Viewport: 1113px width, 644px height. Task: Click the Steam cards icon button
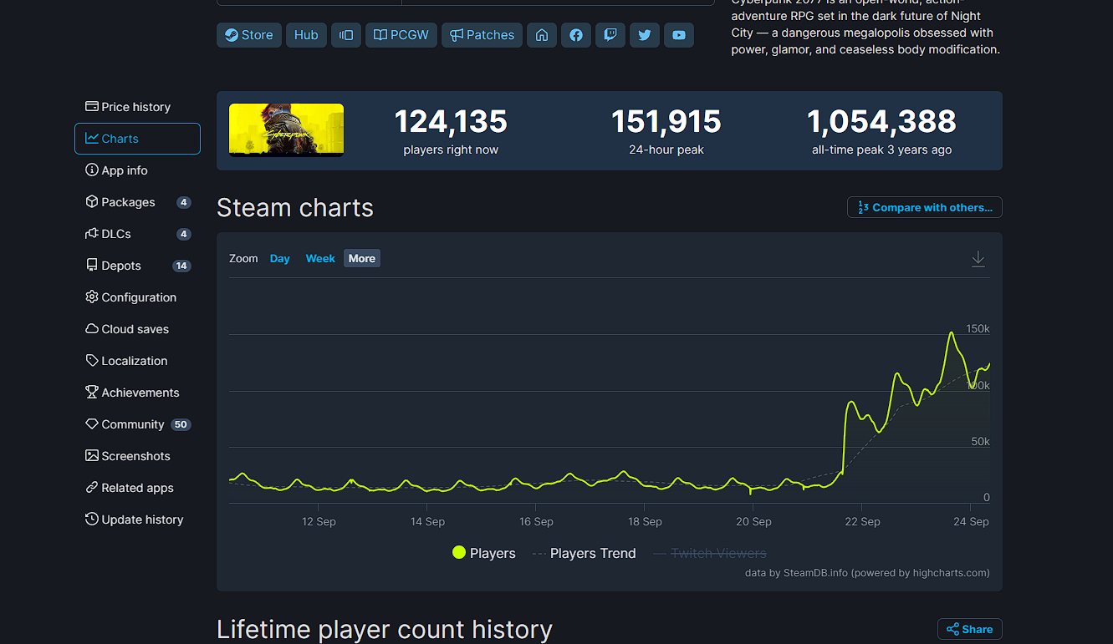(x=346, y=35)
